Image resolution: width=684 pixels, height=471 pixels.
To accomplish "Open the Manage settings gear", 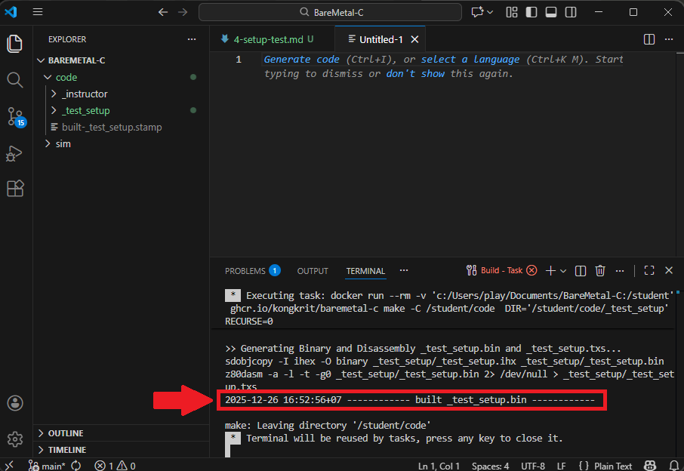I will click(x=15, y=439).
